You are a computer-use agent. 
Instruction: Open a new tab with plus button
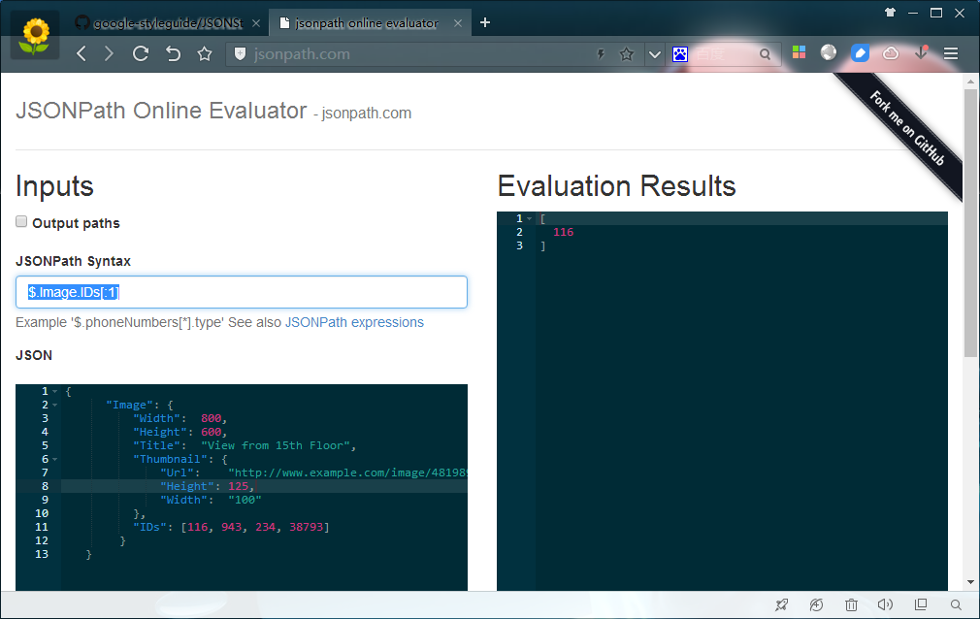click(x=485, y=22)
